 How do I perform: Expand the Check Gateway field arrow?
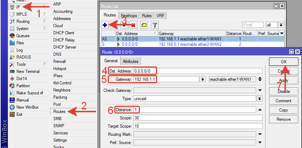point(260,90)
